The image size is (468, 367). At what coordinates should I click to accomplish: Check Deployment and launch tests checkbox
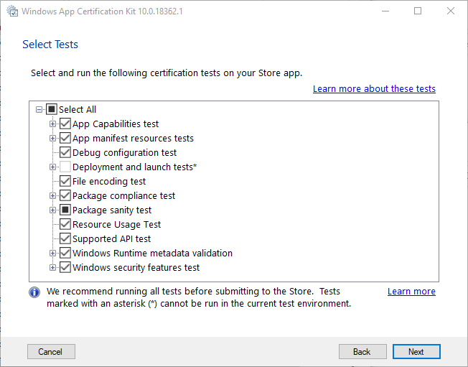point(65,167)
